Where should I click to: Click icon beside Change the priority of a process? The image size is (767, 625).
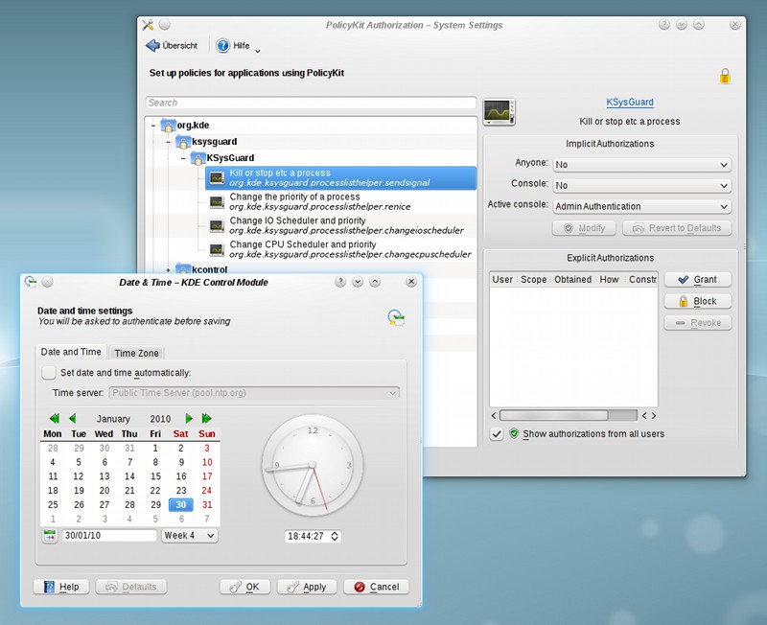(x=217, y=201)
